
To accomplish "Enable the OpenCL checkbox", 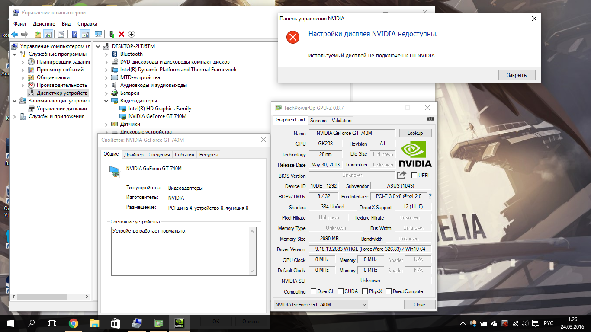I will point(313,291).
